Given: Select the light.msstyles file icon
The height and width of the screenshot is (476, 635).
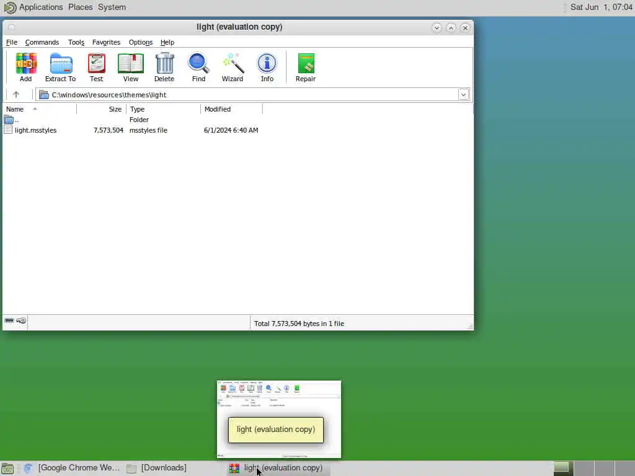Looking at the screenshot, I should [8, 130].
